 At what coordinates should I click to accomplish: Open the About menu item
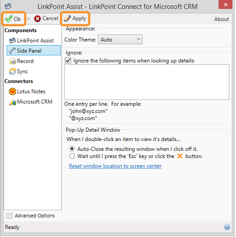coord(221,19)
